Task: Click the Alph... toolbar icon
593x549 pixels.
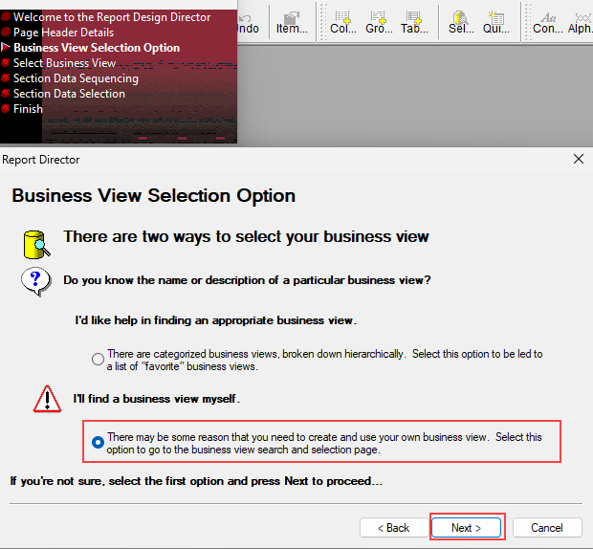Action: click(581, 24)
